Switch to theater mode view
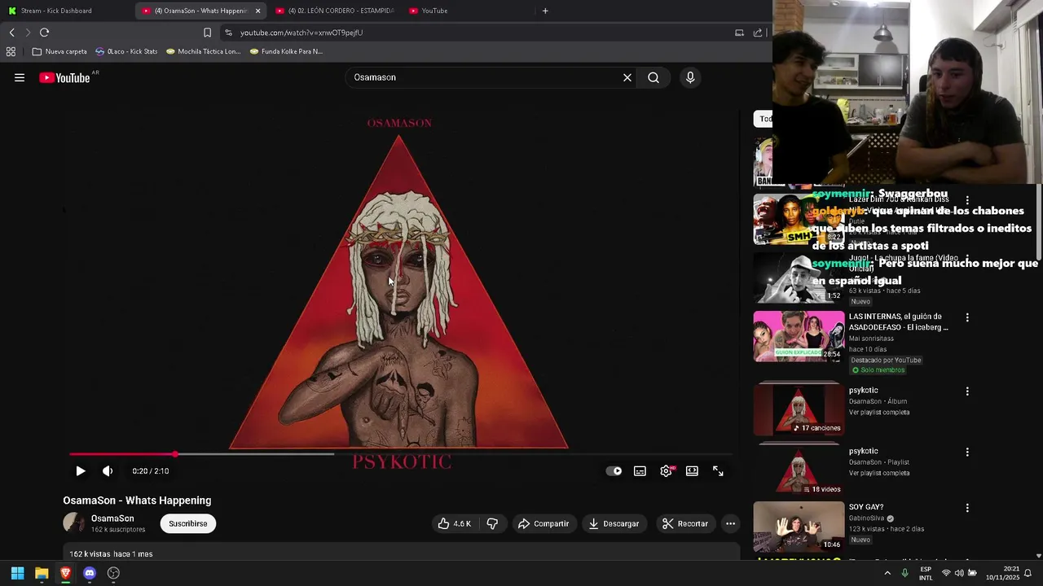The height and width of the screenshot is (586, 1043). tap(692, 471)
